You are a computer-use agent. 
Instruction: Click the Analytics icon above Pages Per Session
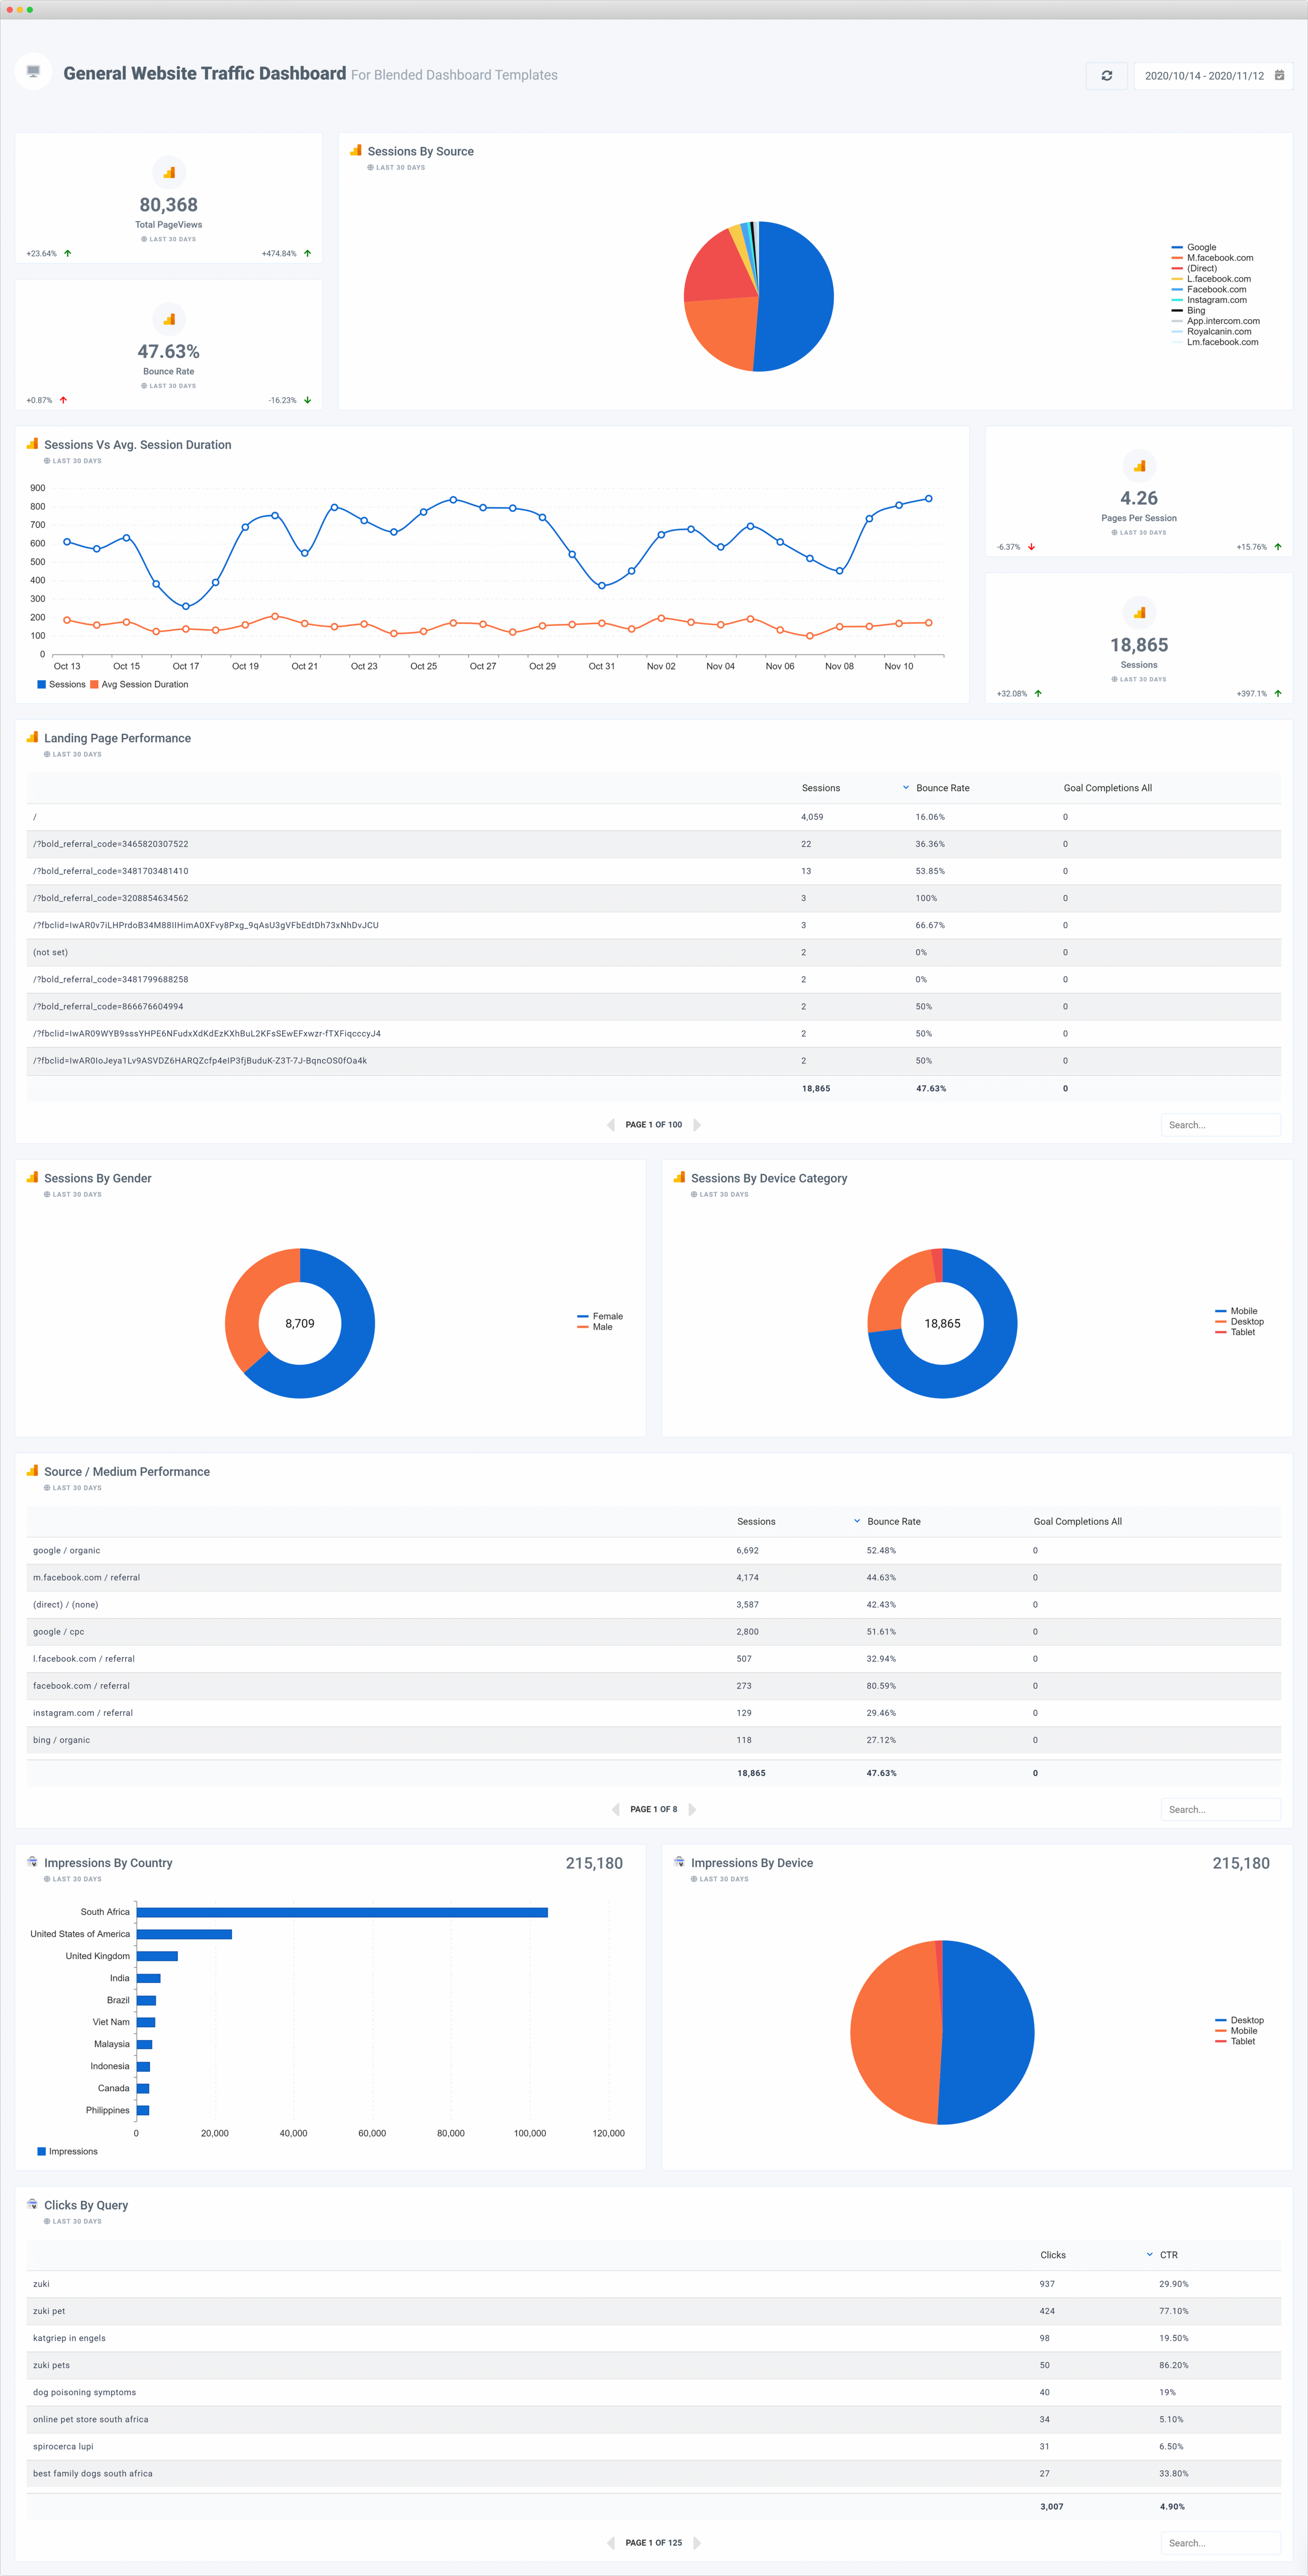point(1139,466)
